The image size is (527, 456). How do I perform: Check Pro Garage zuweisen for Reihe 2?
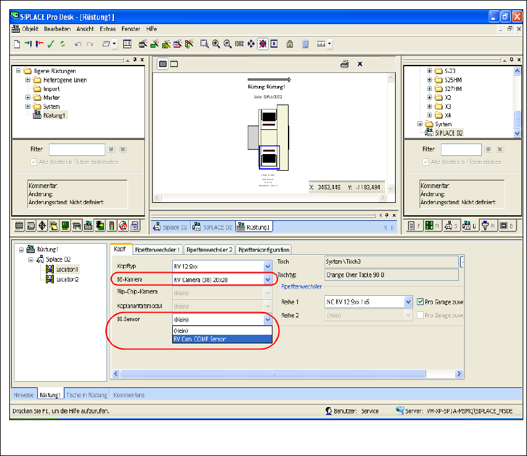420,316
